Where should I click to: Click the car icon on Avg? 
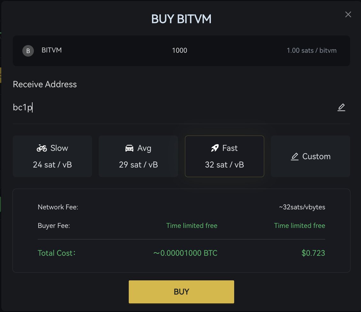pyautogui.click(x=129, y=148)
